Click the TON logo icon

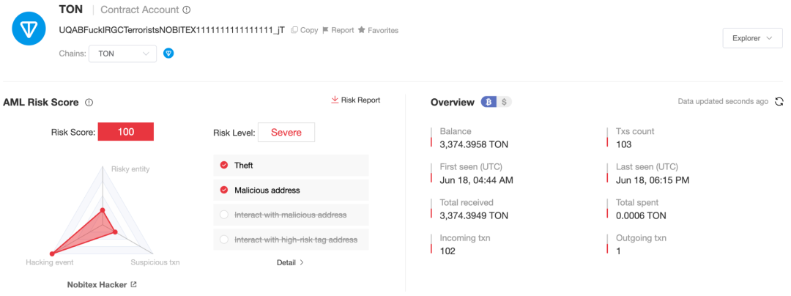point(30,28)
